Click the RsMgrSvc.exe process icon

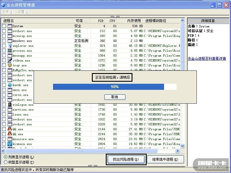pyautogui.click(x=10, y=70)
